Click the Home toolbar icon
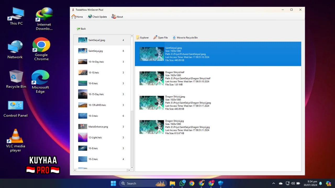Viewport: 335px width, 188px height. pyautogui.click(x=74, y=16)
